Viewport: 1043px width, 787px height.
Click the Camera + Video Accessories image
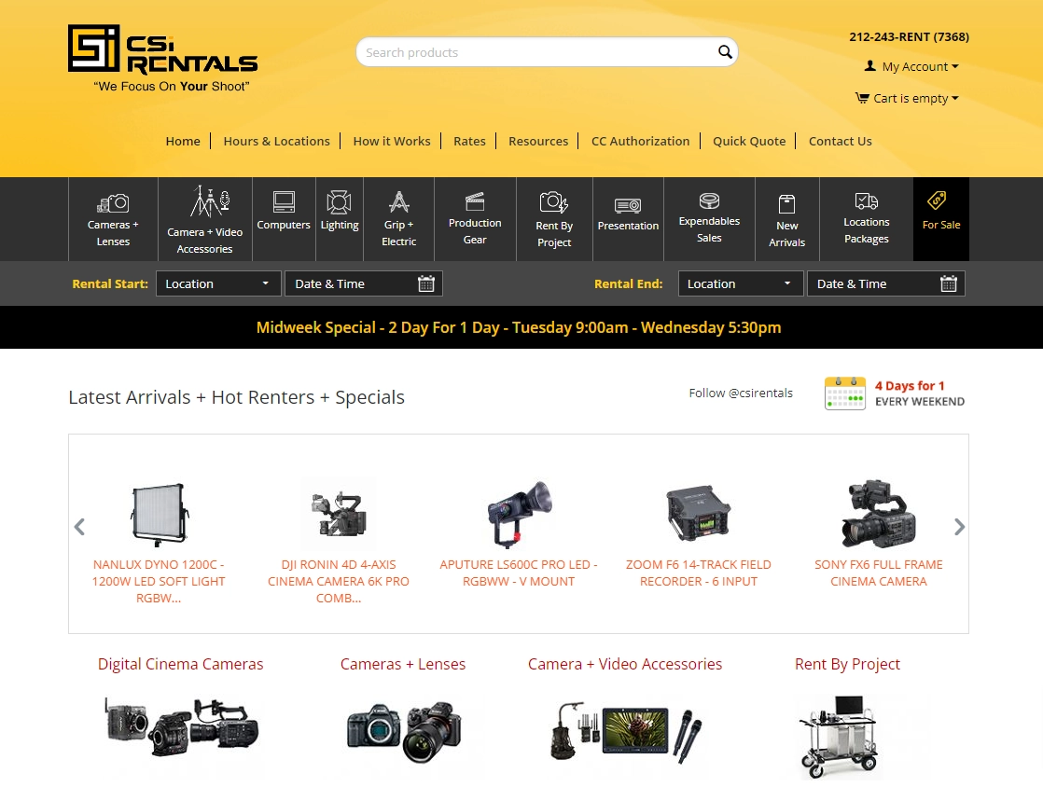[x=626, y=731]
